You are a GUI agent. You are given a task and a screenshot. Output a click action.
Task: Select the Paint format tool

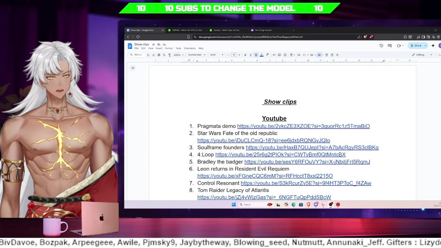point(170,55)
